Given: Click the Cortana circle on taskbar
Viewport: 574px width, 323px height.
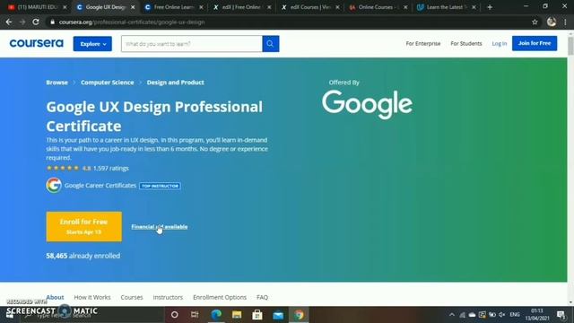Looking at the screenshot, I should 175,315.
